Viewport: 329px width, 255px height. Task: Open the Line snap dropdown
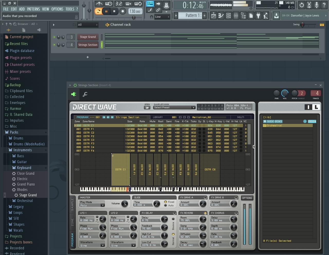(x=162, y=17)
